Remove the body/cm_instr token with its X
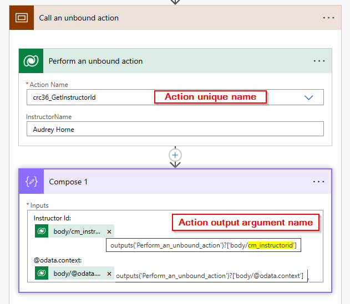Image resolution: width=350 pixels, height=304 pixels. click(x=109, y=231)
